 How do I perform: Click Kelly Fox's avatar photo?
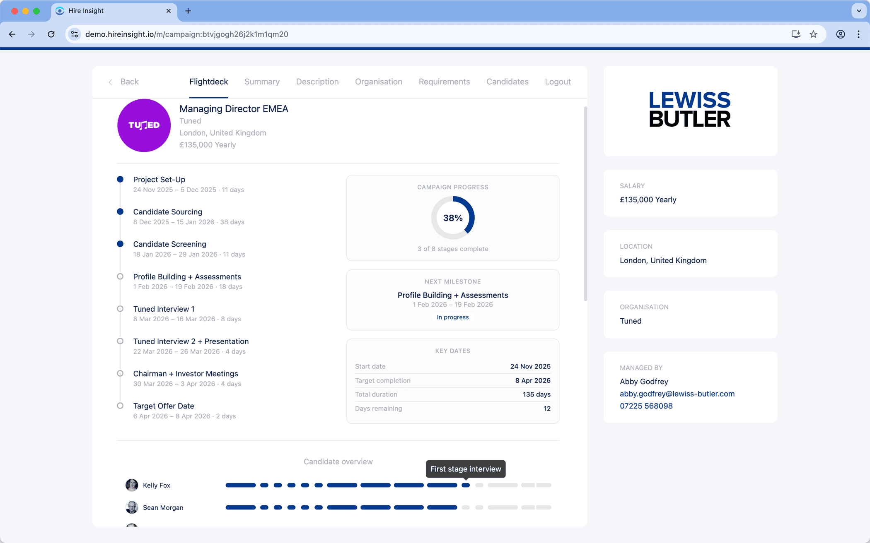coord(132,485)
